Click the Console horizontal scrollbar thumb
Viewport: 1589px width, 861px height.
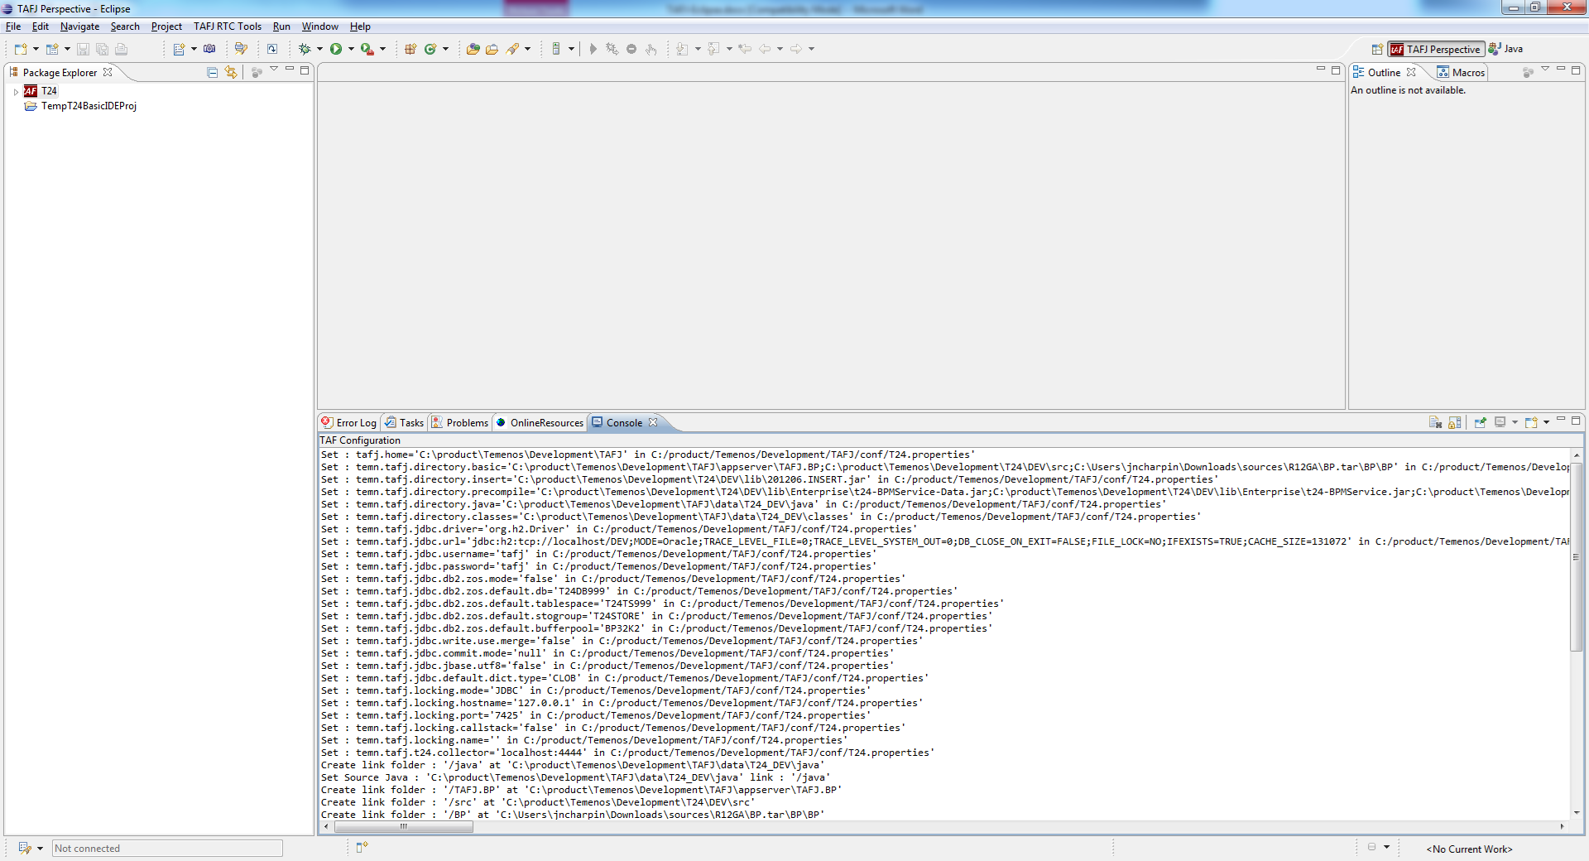(404, 826)
